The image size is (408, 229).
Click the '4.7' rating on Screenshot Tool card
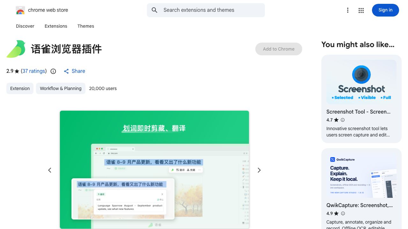click(330, 120)
